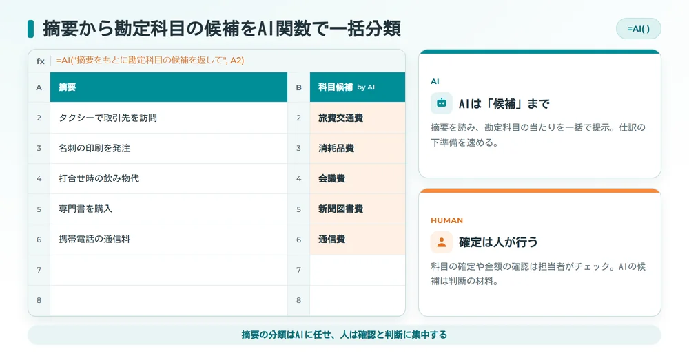The image size is (689, 360).
Task: Click the fx formula icon
Action: (40, 61)
